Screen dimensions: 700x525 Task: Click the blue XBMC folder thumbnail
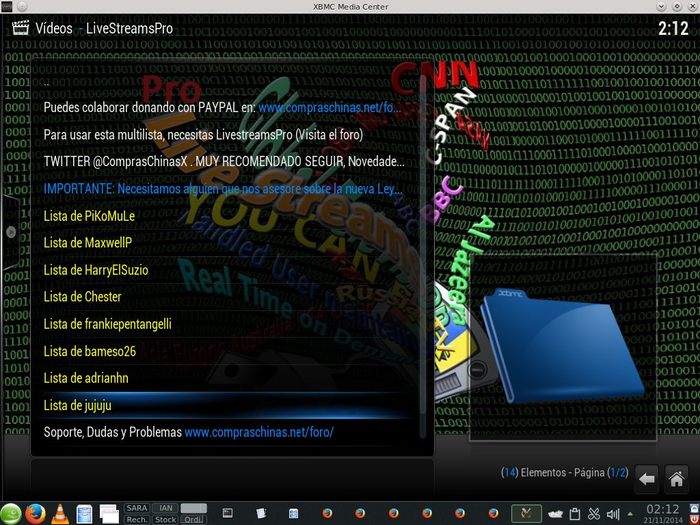point(563,346)
